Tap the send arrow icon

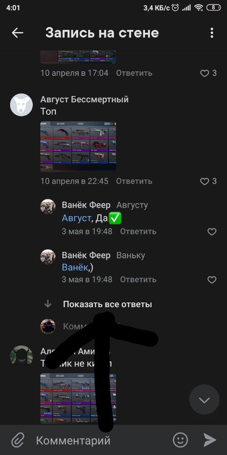(x=210, y=440)
